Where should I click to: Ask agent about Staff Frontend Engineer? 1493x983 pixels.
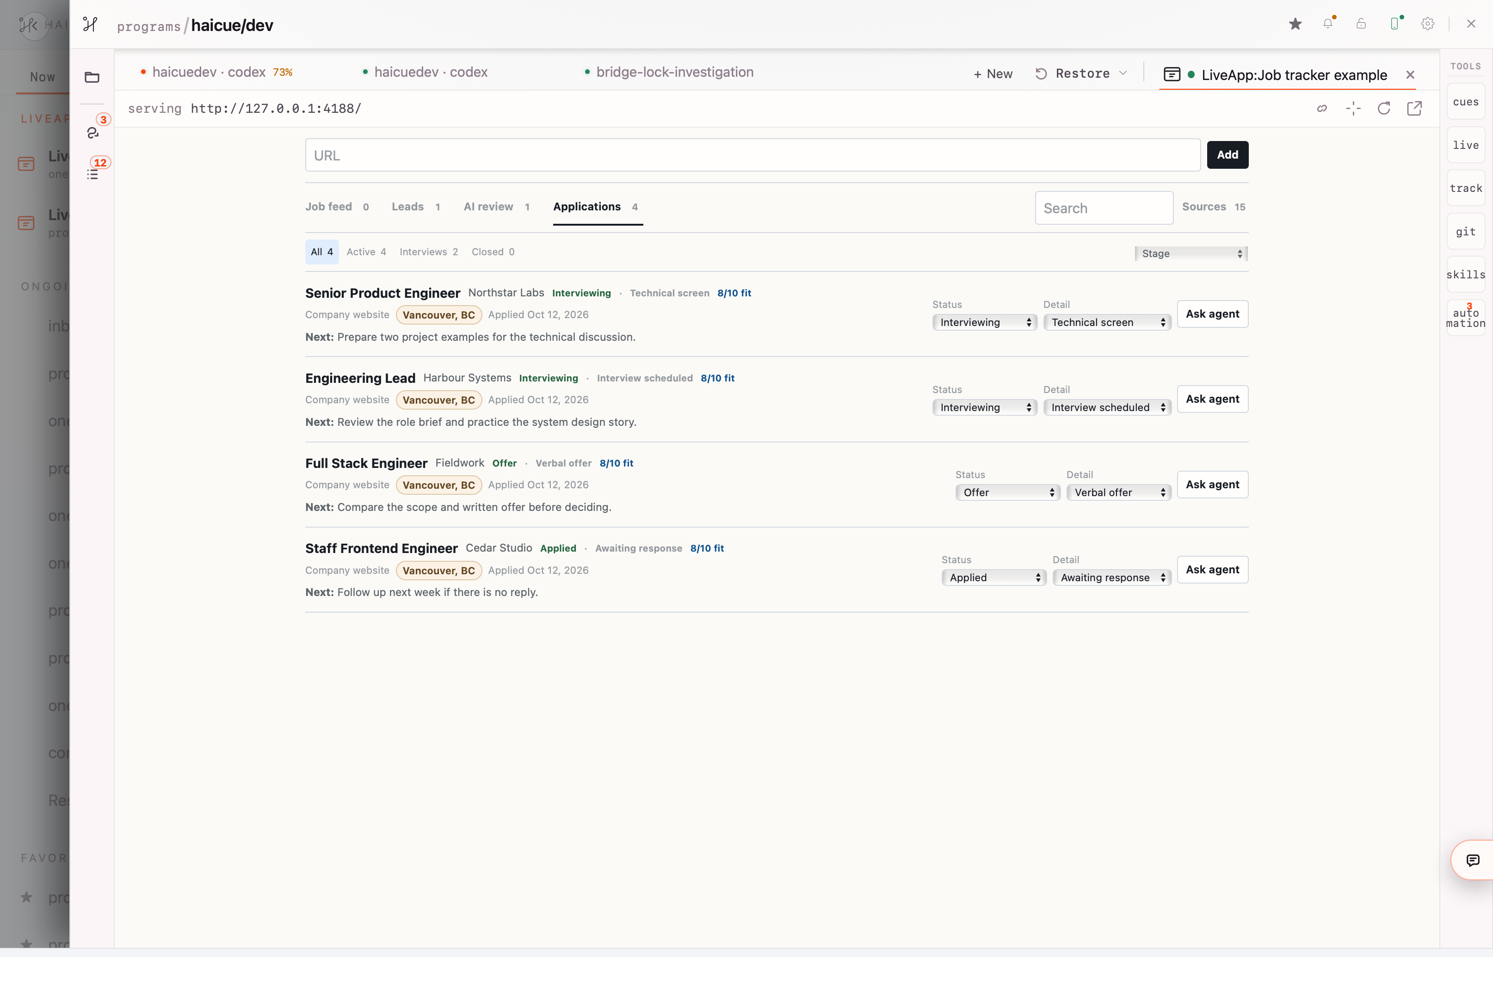1212,570
